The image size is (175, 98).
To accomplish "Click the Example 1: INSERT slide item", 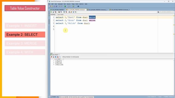I will point(25,26).
